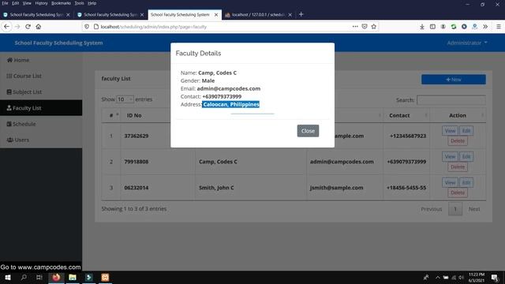Click the Firefox taskbar icon
The width and height of the screenshot is (505, 284).
click(56, 277)
